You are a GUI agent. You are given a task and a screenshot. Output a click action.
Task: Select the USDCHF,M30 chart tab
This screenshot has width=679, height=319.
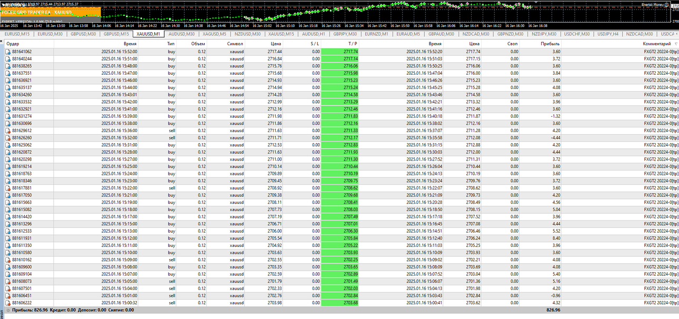(577, 34)
